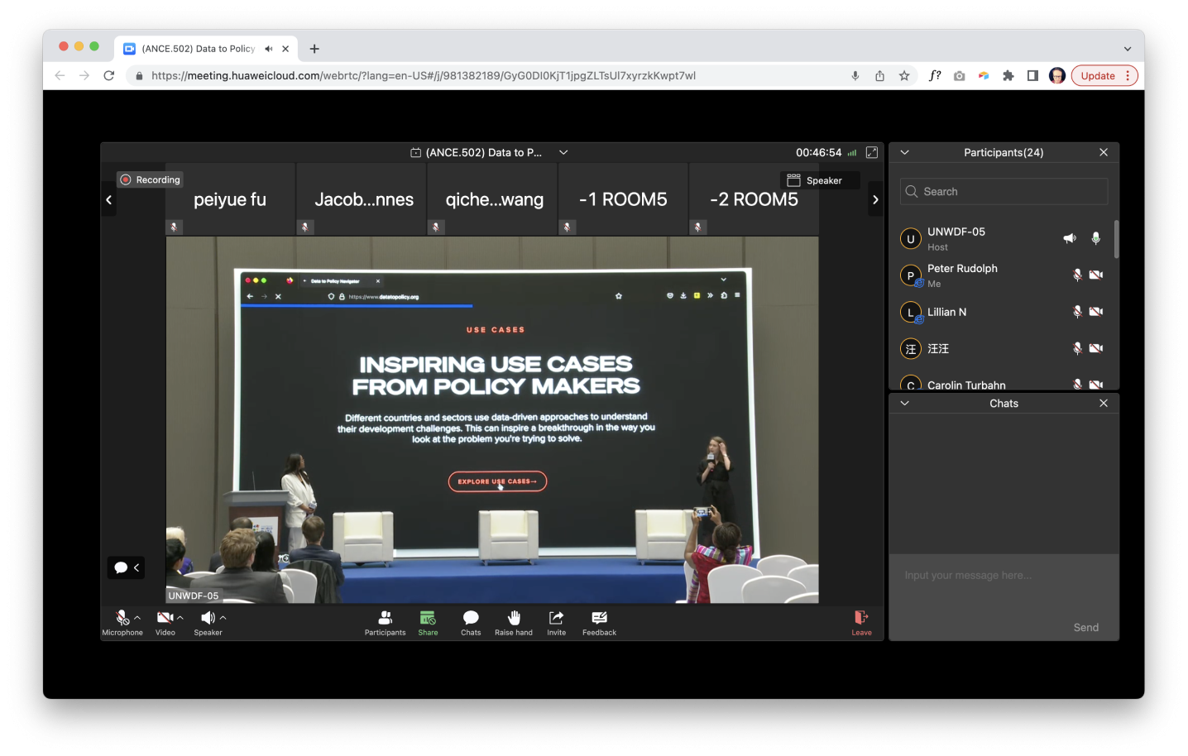Open the meeting title dropdown

click(563, 152)
